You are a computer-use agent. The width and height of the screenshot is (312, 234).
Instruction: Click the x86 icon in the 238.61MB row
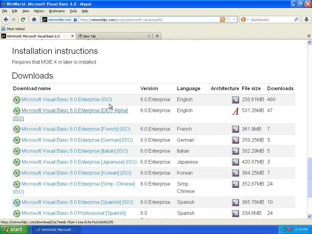236,100
